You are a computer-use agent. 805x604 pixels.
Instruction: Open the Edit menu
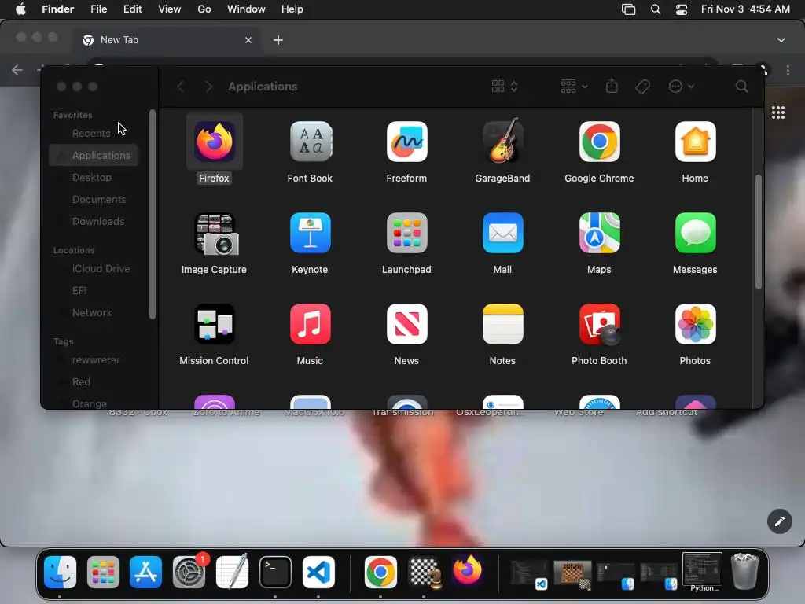pos(132,9)
